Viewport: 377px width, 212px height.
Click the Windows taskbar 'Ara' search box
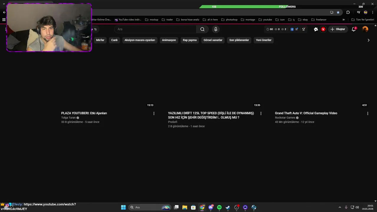click(x=150, y=207)
